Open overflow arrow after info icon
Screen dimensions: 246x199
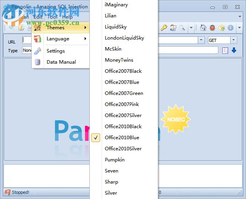pyautogui.click(x=239, y=28)
